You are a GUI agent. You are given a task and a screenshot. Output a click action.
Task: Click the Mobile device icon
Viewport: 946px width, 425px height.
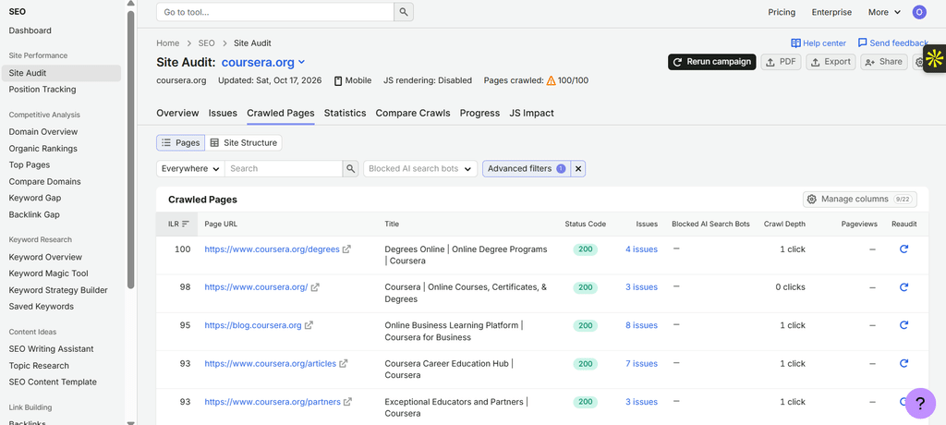338,80
